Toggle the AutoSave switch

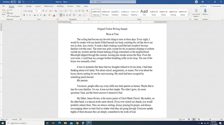pyautogui.click(x=14, y=2)
